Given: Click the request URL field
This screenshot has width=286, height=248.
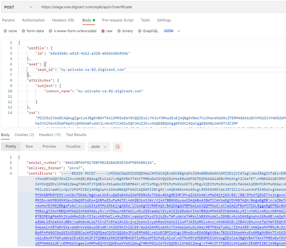Looking at the screenshot, I should coord(158,7).
